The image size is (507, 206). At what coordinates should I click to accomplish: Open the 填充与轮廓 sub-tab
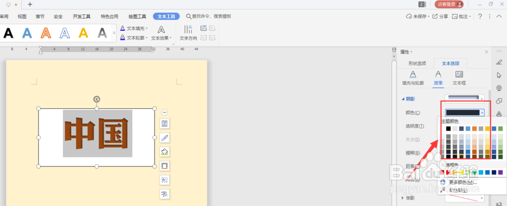[x=413, y=78]
